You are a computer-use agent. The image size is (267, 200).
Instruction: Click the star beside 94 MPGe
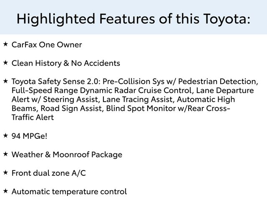coord(5,135)
